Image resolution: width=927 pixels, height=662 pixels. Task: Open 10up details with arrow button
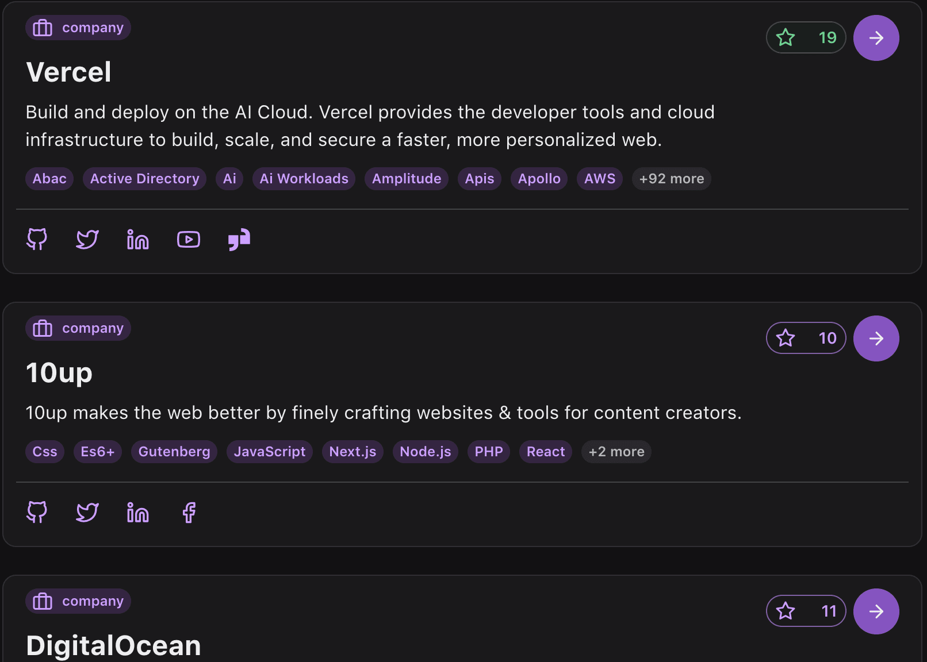(876, 338)
